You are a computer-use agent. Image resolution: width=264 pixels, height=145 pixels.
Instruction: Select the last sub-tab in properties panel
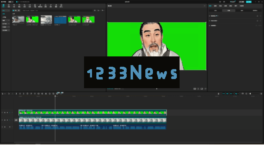[x=255, y=11]
